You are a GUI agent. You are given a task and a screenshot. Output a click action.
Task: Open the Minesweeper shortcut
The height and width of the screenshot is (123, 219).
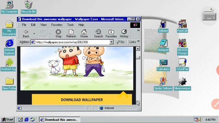[x=182, y=84]
